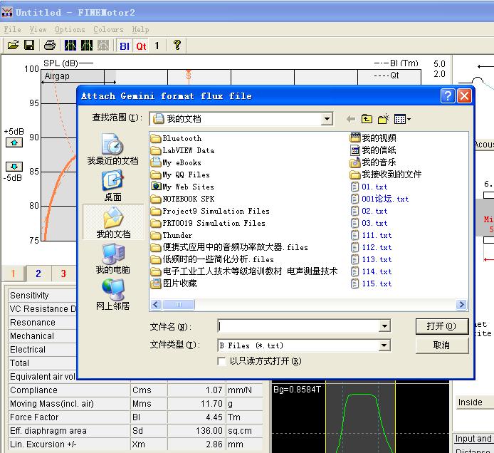Click first motor cross-section toolbar icon

(x=70, y=46)
